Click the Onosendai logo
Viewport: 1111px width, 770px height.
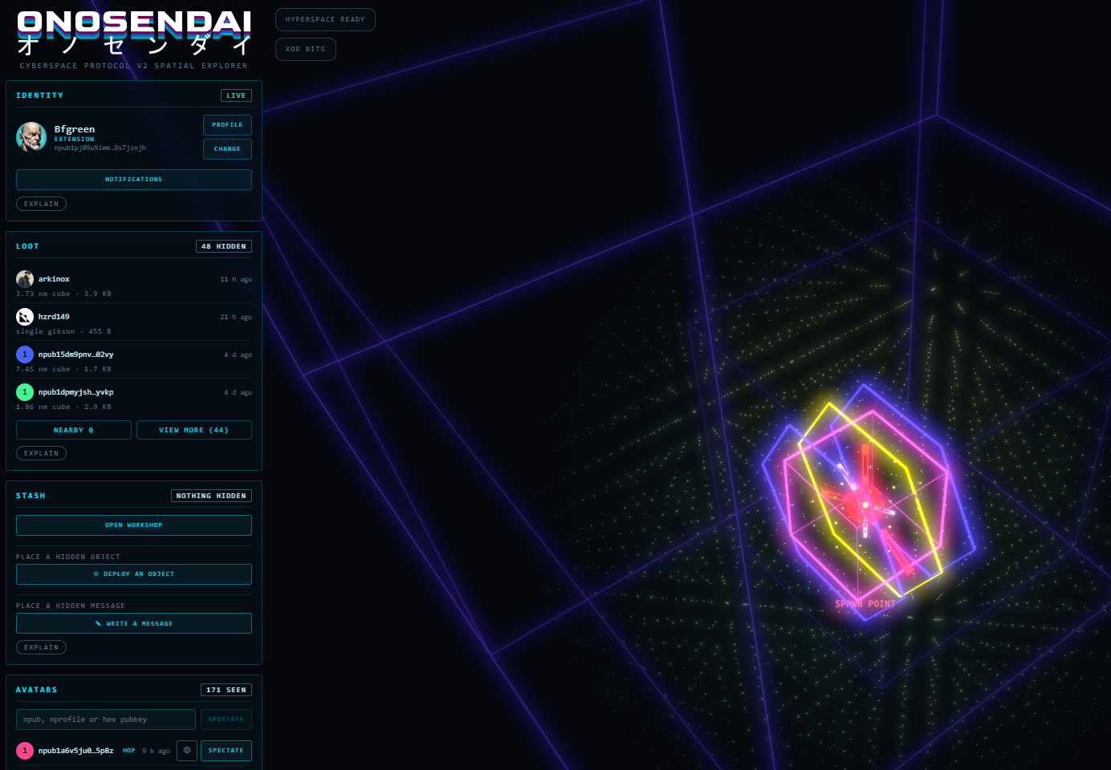(x=134, y=32)
